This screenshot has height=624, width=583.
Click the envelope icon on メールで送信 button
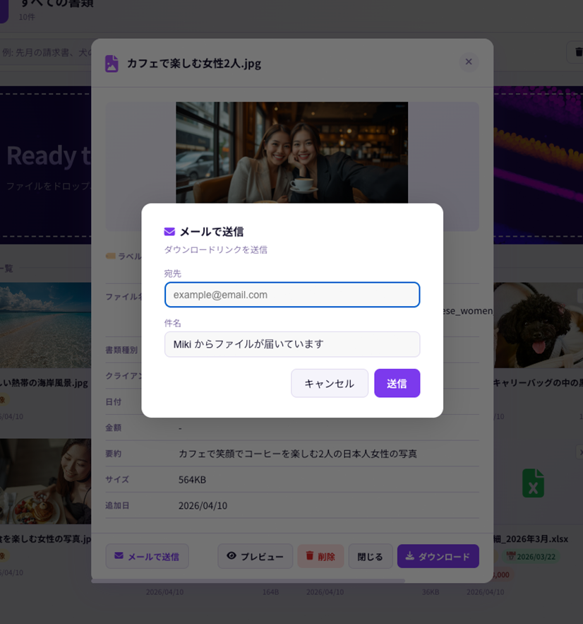coord(119,556)
